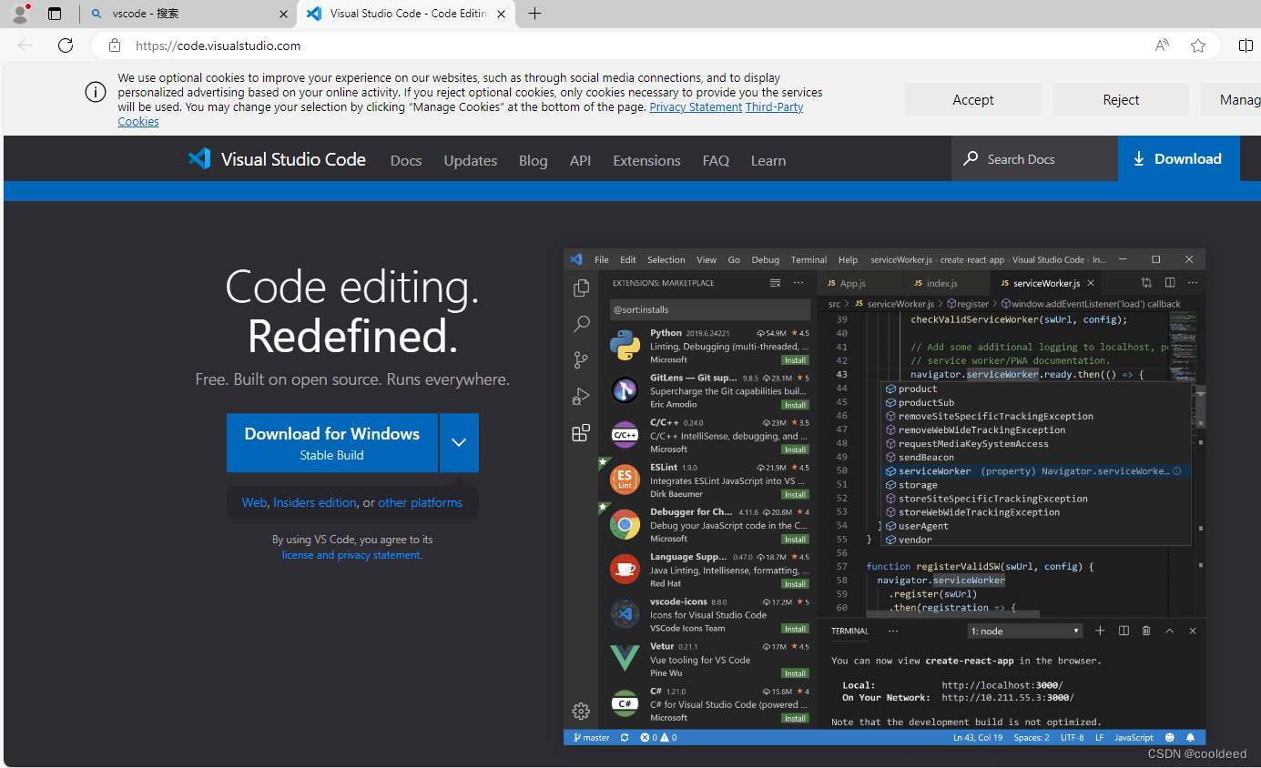Click Search icon in VS Code activity bar
Viewport: 1261px width, 768px height.
click(581, 324)
